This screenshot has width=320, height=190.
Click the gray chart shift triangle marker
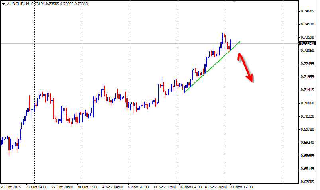(x=234, y=2)
